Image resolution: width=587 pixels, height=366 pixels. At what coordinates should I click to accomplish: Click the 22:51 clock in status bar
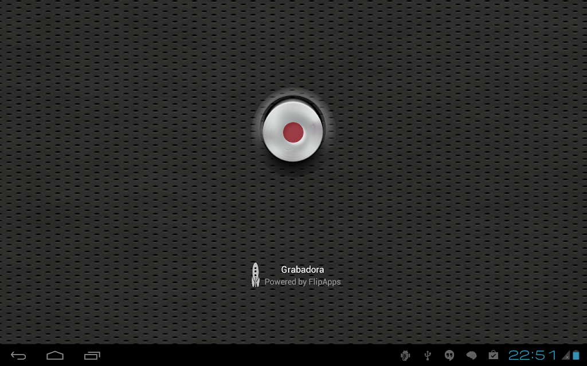[533, 355]
